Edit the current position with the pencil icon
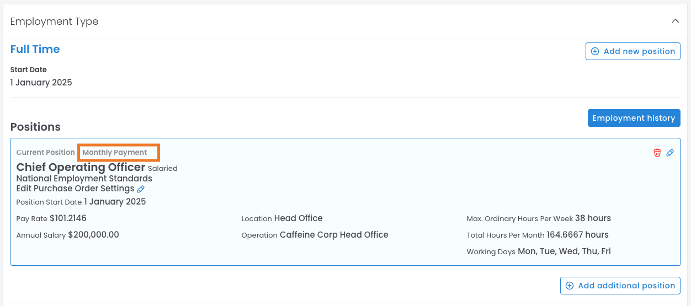691x306 pixels. click(x=670, y=153)
